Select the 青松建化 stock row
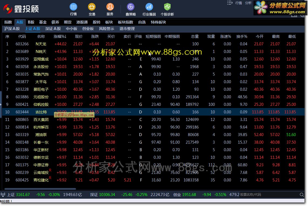Image resolution: width=308 pixels, height=206 pixels. tap(153, 180)
